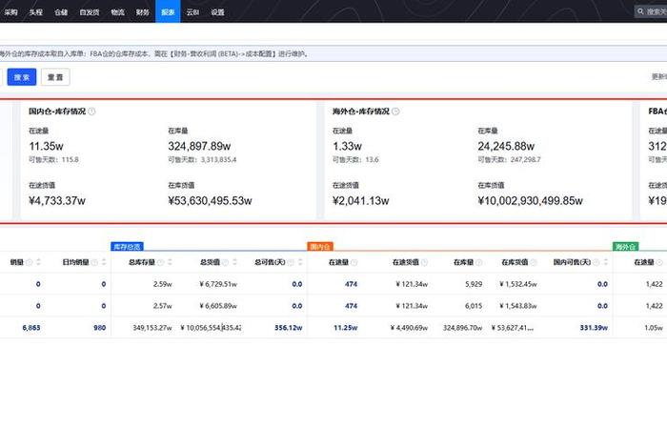The image size is (667, 448).
Task: Click the top-right 搜索 search input field
Action: tap(655, 12)
